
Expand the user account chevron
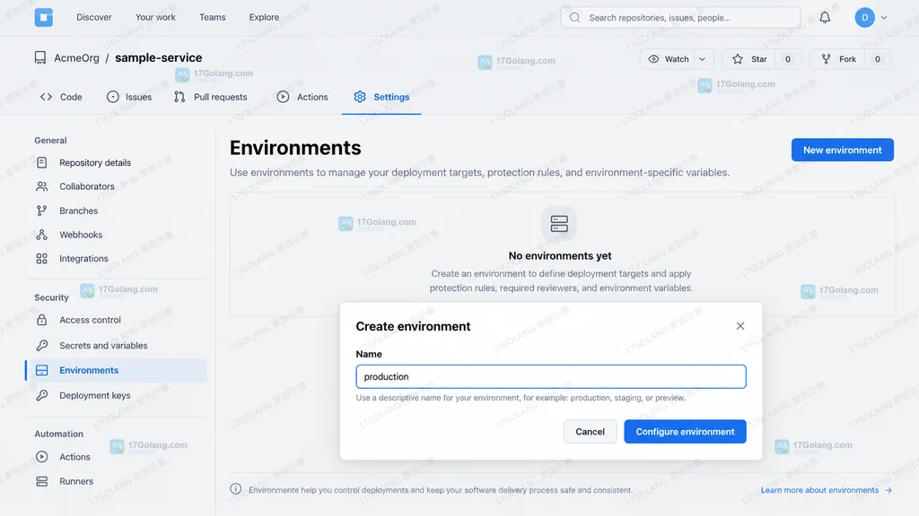click(884, 18)
